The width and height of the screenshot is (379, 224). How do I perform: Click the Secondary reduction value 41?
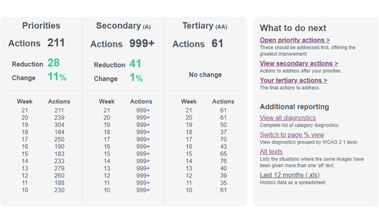[135, 64]
